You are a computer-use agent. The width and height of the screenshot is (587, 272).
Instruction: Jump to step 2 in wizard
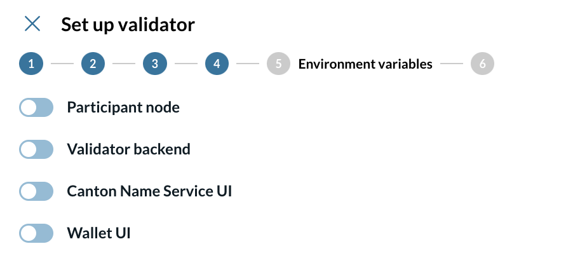coord(93,64)
